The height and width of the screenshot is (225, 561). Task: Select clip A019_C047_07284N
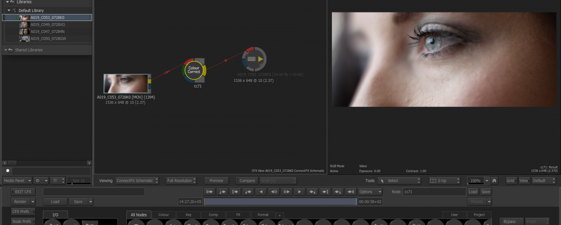coord(47,31)
